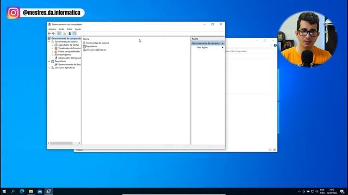Click the Desempenho icon in tree
348x195 pixels.
click(56, 55)
